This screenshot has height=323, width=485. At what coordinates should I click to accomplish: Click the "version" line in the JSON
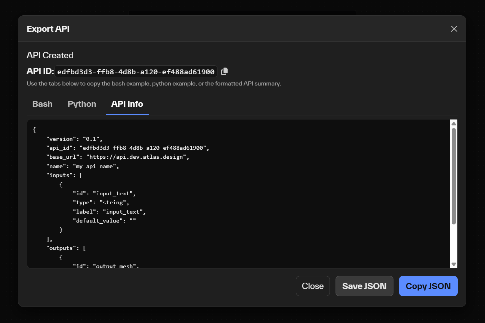point(74,139)
